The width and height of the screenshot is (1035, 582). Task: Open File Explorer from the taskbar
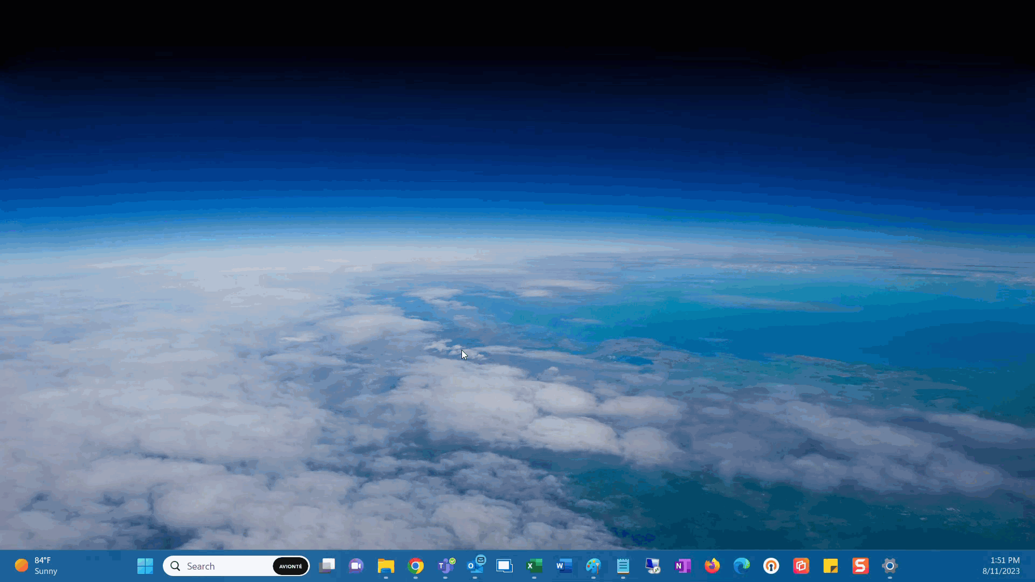click(386, 566)
